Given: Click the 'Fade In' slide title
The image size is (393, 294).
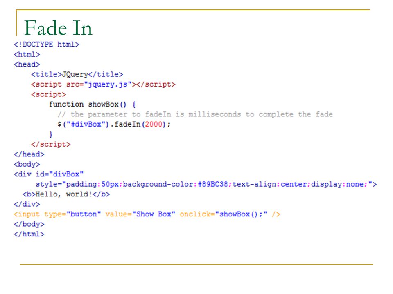Looking at the screenshot, I should [x=58, y=28].
